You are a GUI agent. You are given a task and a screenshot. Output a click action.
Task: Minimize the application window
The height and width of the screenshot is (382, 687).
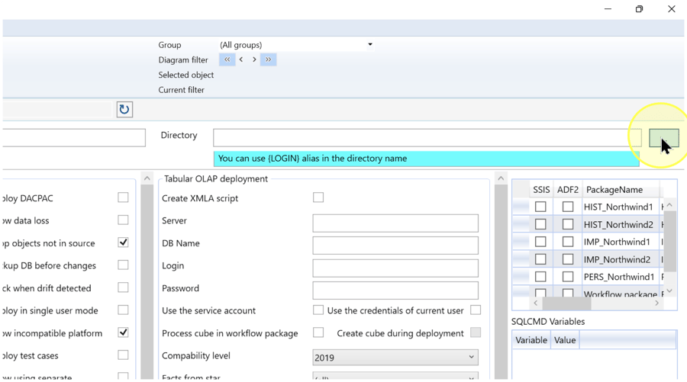pyautogui.click(x=608, y=8)
